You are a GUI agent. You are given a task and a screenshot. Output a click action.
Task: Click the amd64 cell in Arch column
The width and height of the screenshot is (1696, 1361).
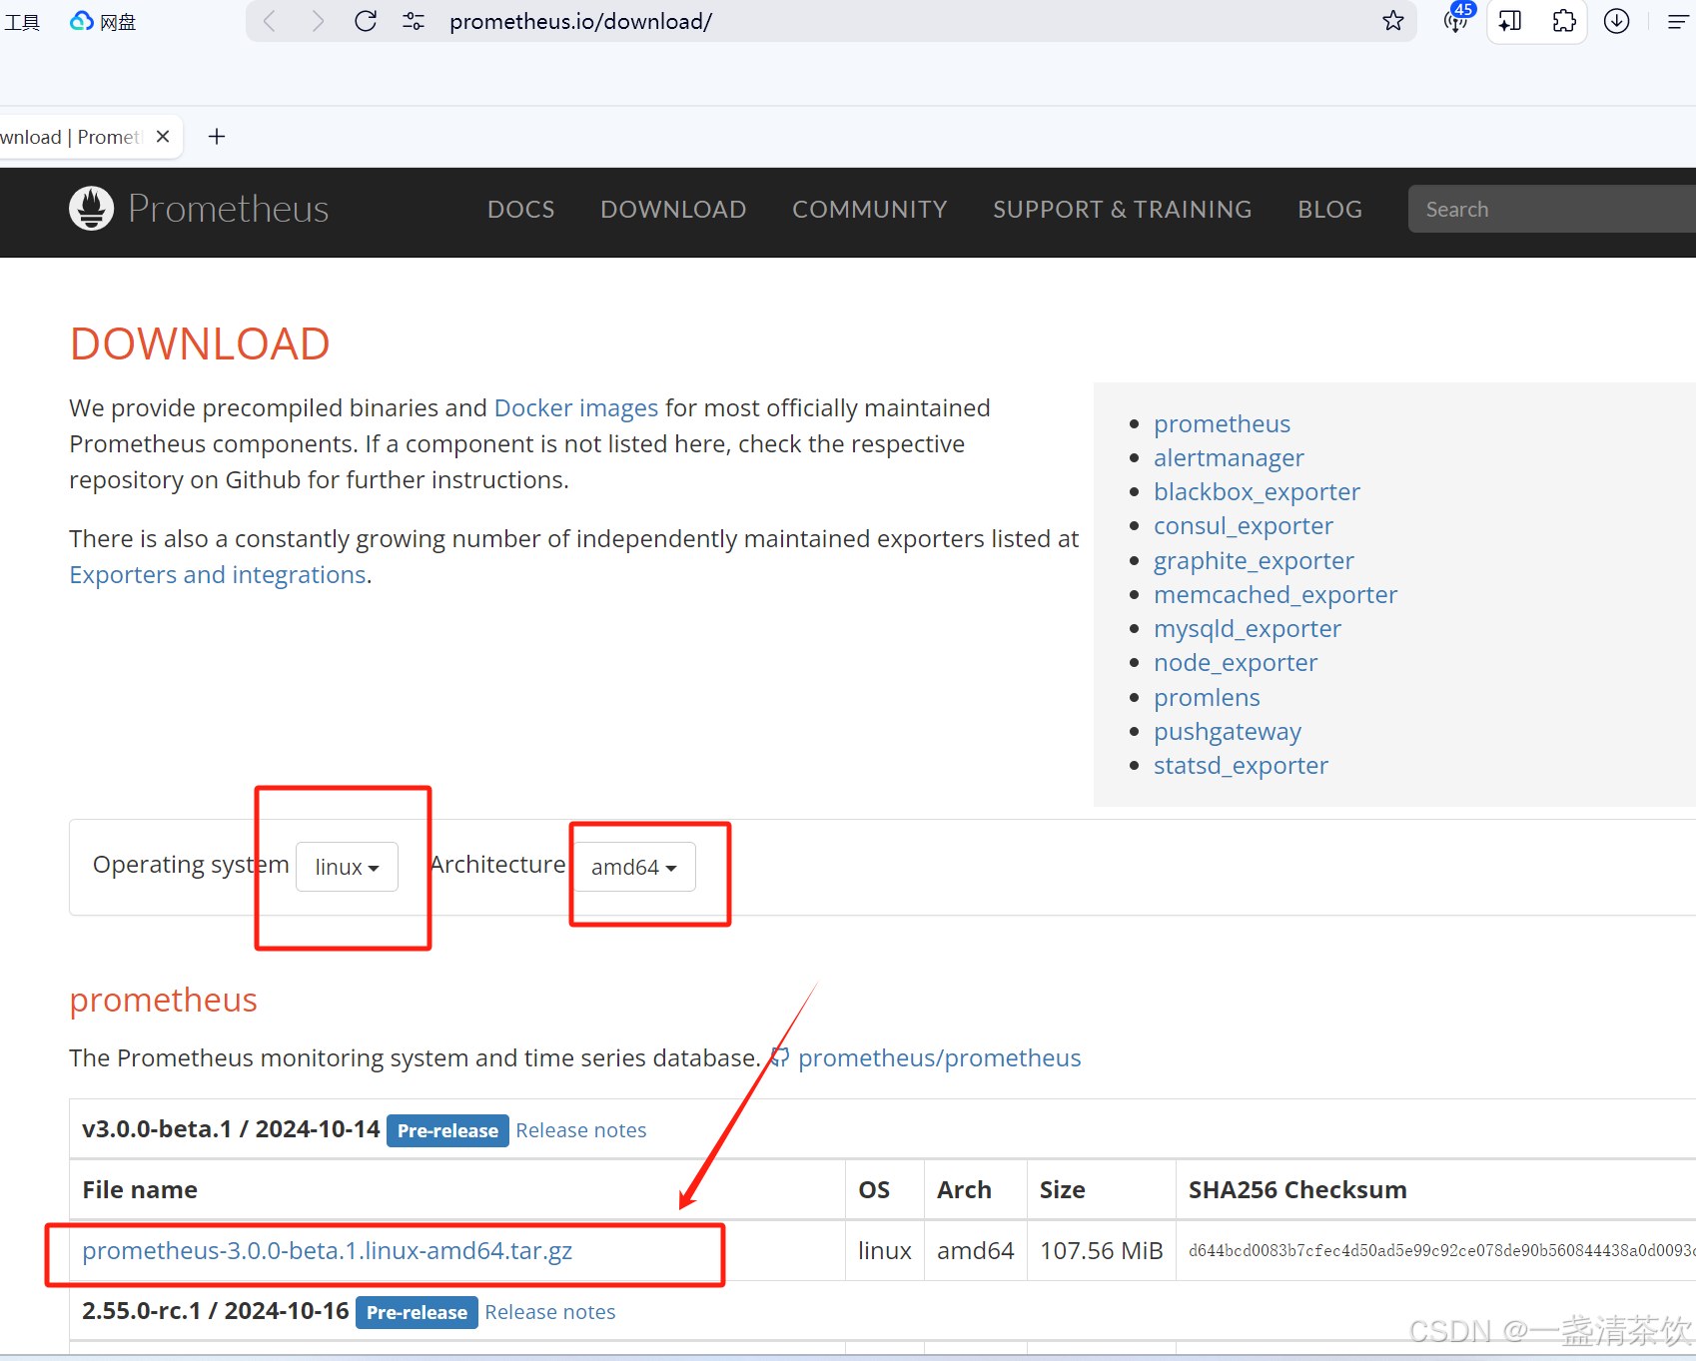975,1250
